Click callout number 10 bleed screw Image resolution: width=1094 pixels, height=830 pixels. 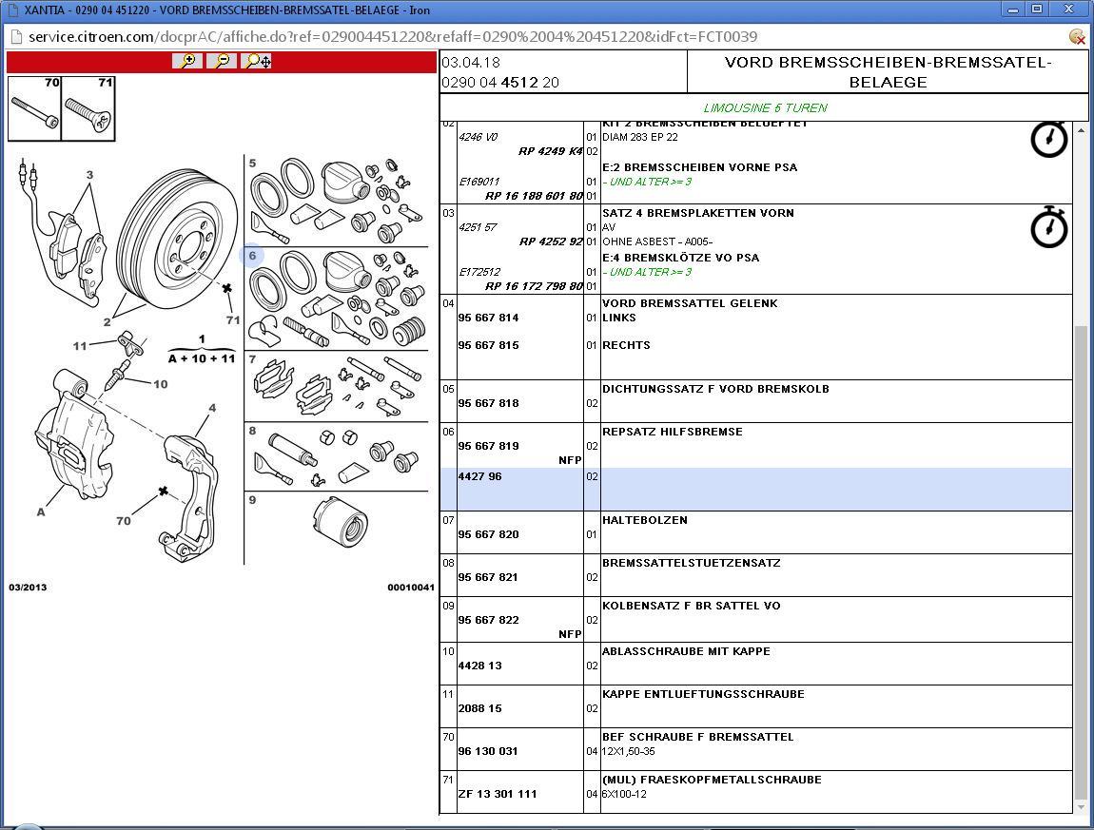pos(161,383)
